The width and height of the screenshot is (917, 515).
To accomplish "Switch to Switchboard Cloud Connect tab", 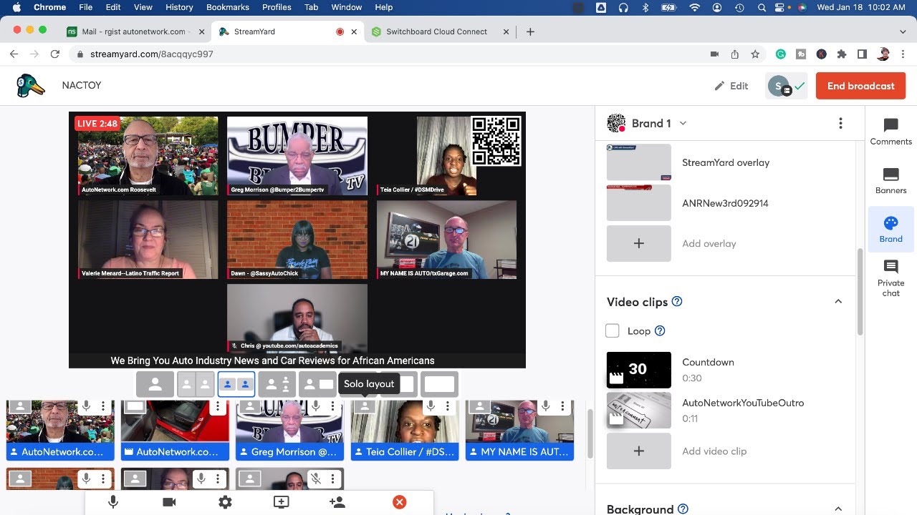I will tap(436, 31).
